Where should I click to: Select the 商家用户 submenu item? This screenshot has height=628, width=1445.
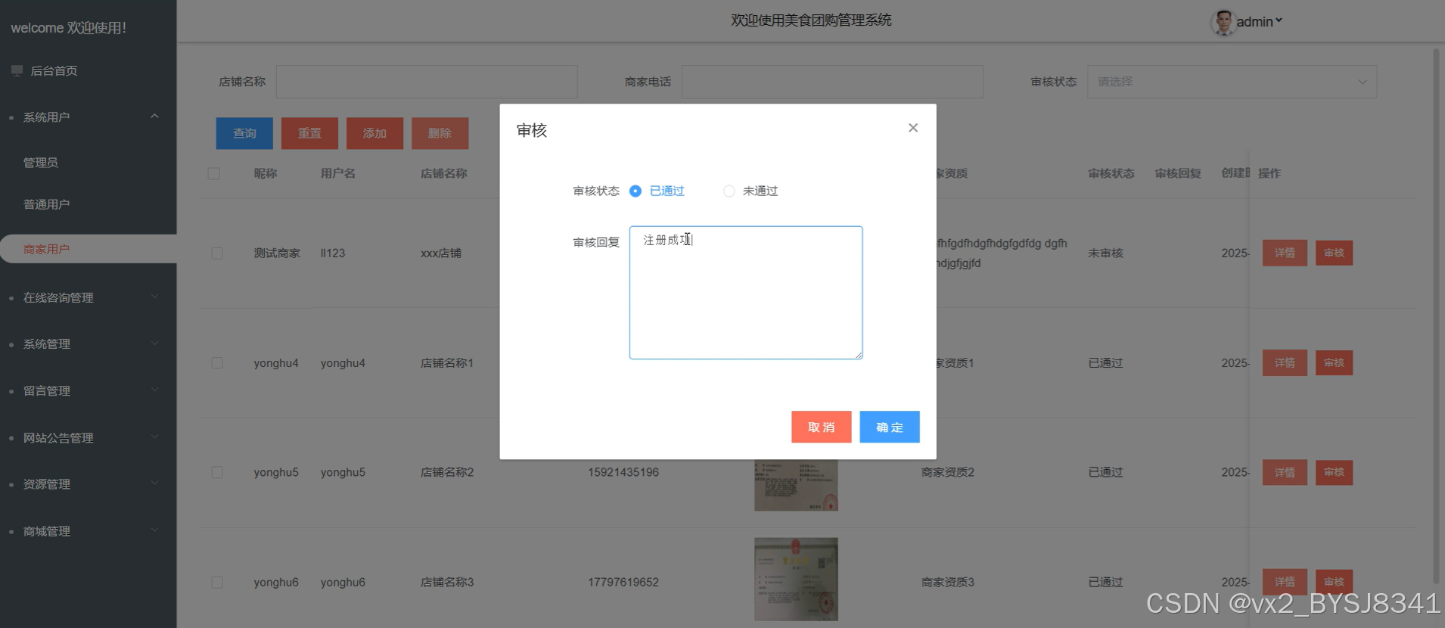pos(88,249)
